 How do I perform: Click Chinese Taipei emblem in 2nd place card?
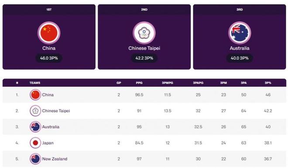(144, 33)
